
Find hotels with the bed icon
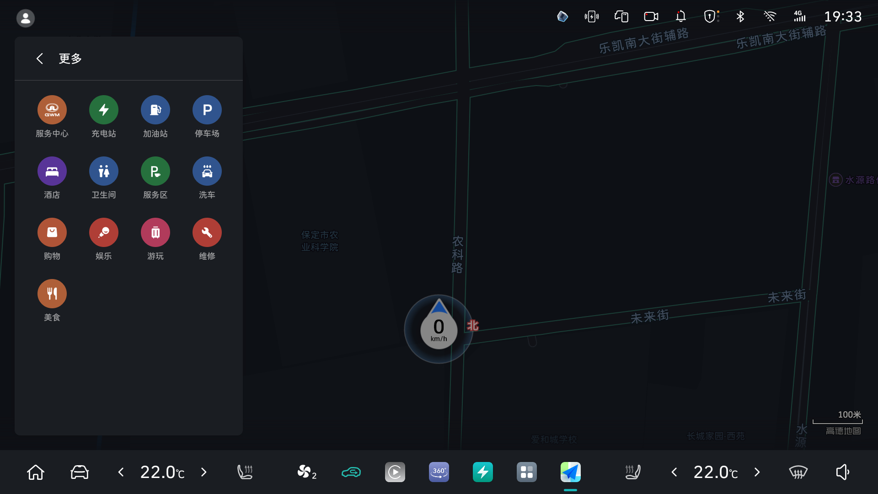tap(52, 171)
